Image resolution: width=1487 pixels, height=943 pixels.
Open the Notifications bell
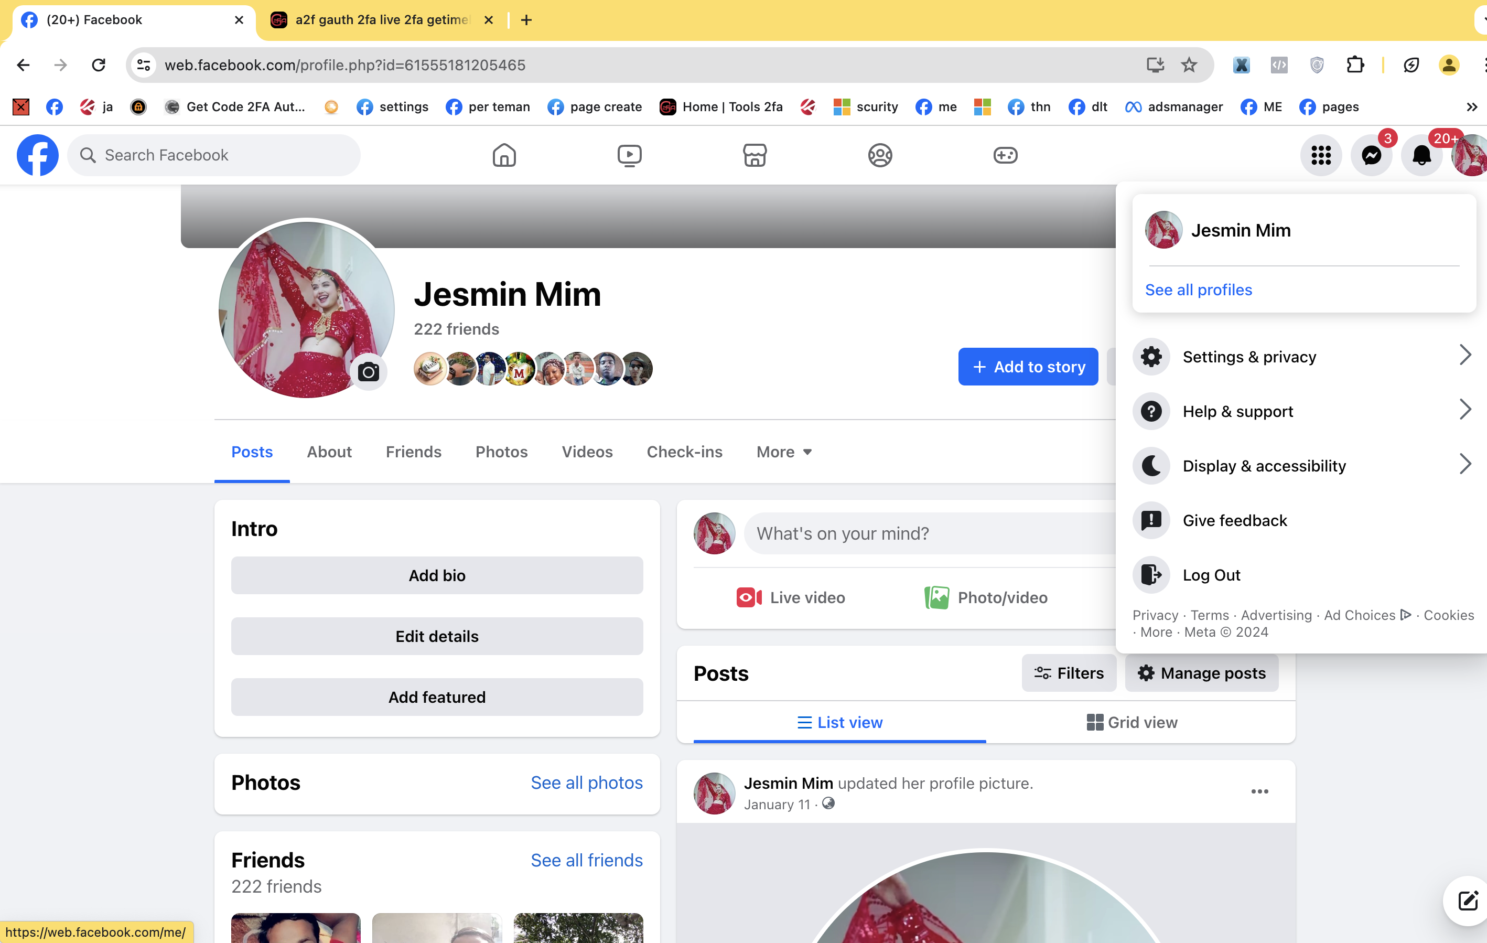pyautogui.click(x=1421, y=155)
